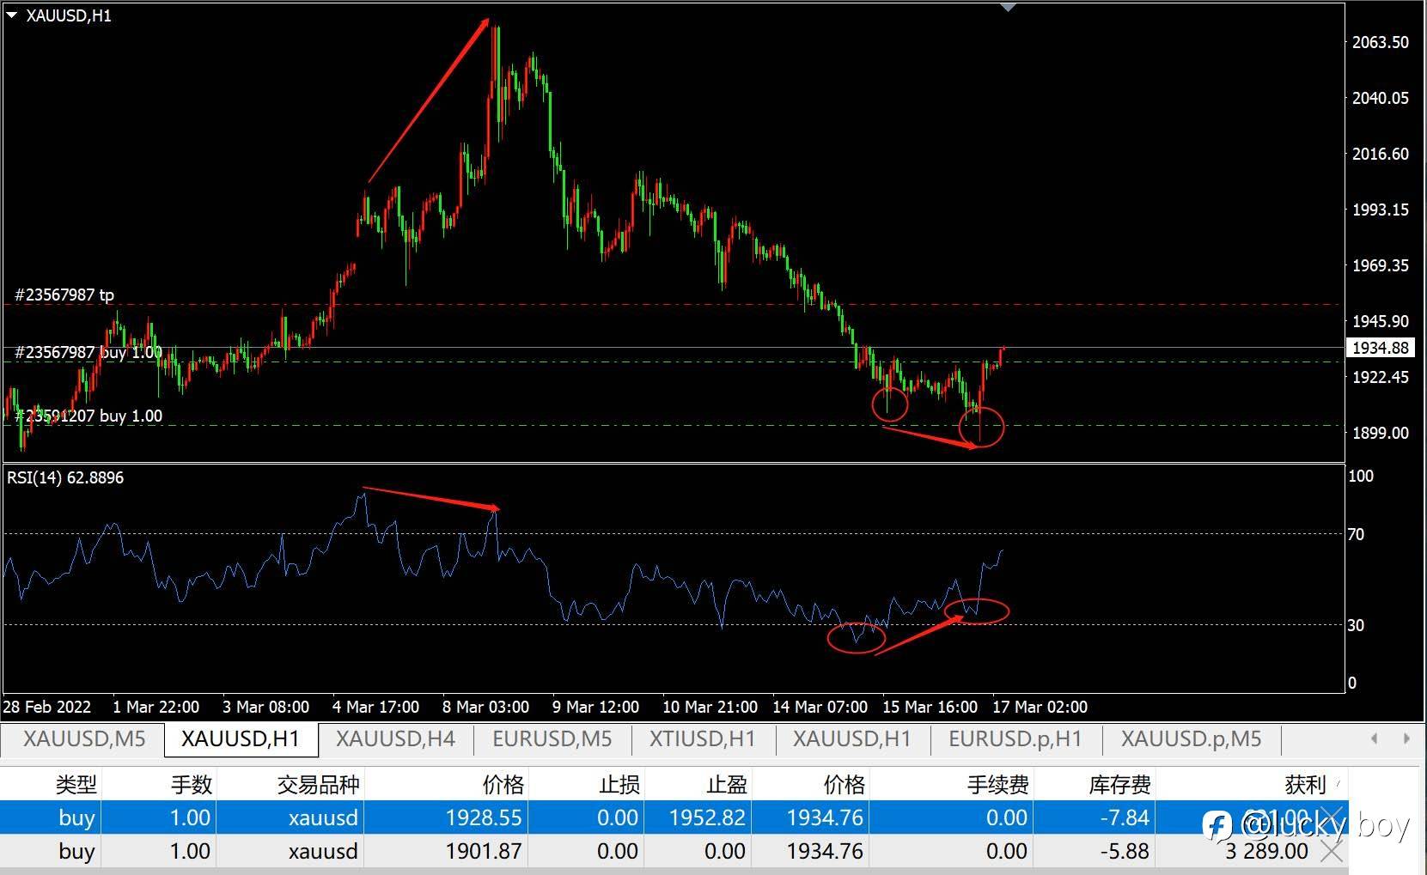
Task: Switch to the EURUSD,M5 chart tab
Action: pos(552,738)
